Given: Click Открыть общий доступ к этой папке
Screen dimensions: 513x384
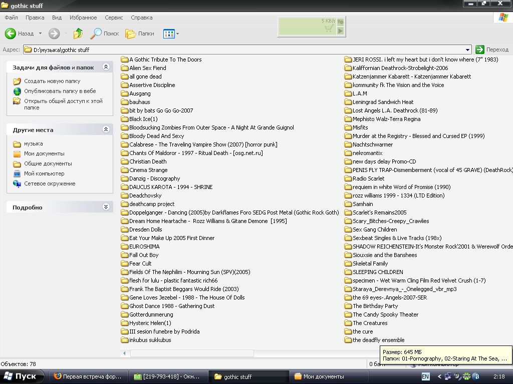Looking at the screenshot, I should pos(63,104).
